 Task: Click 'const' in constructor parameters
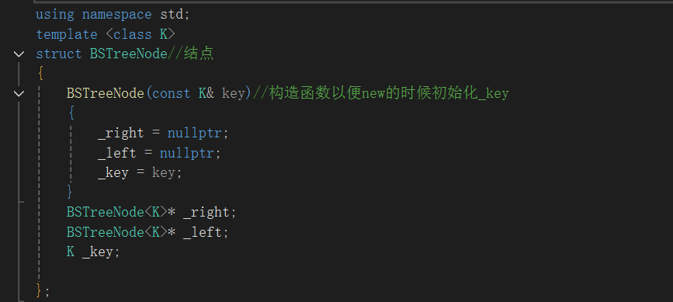pos(172,93)
